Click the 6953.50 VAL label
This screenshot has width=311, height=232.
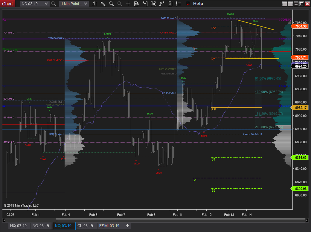tap(169, 93)
